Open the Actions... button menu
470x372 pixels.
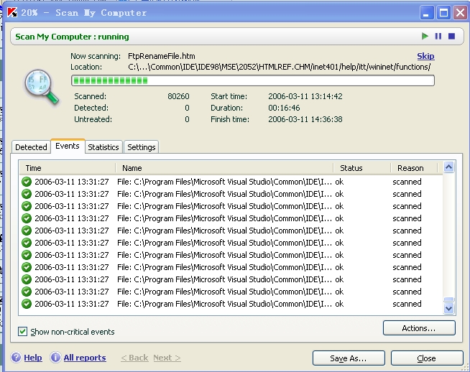[419, 328]
